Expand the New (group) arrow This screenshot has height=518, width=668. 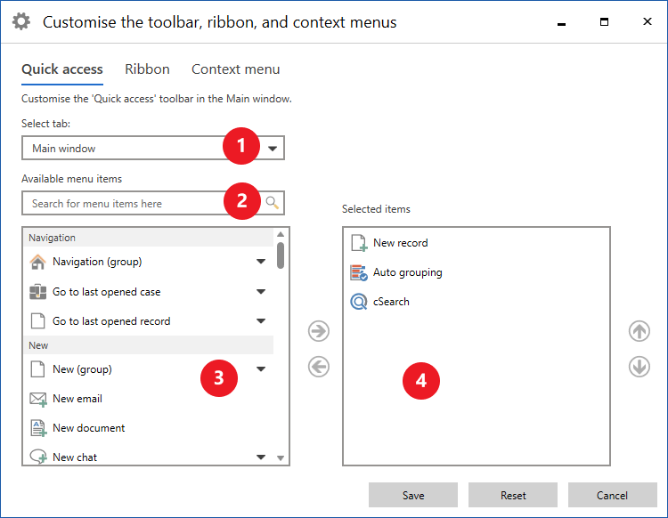261,369
